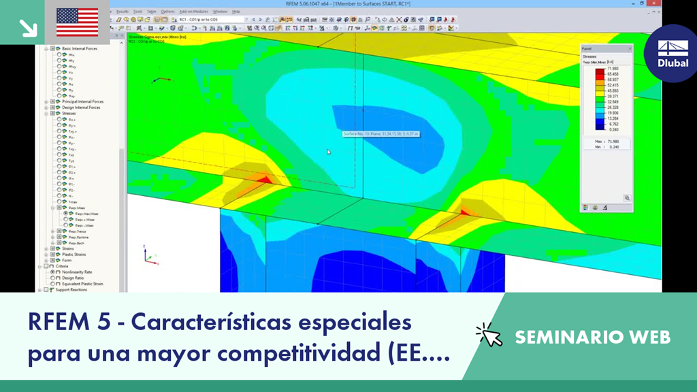The image size is (697, 392).
Task: Expand the Form tree node
Action: tap(46, 260)
